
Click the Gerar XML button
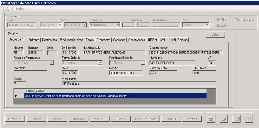pyautogui.click(x=15, y=119)
